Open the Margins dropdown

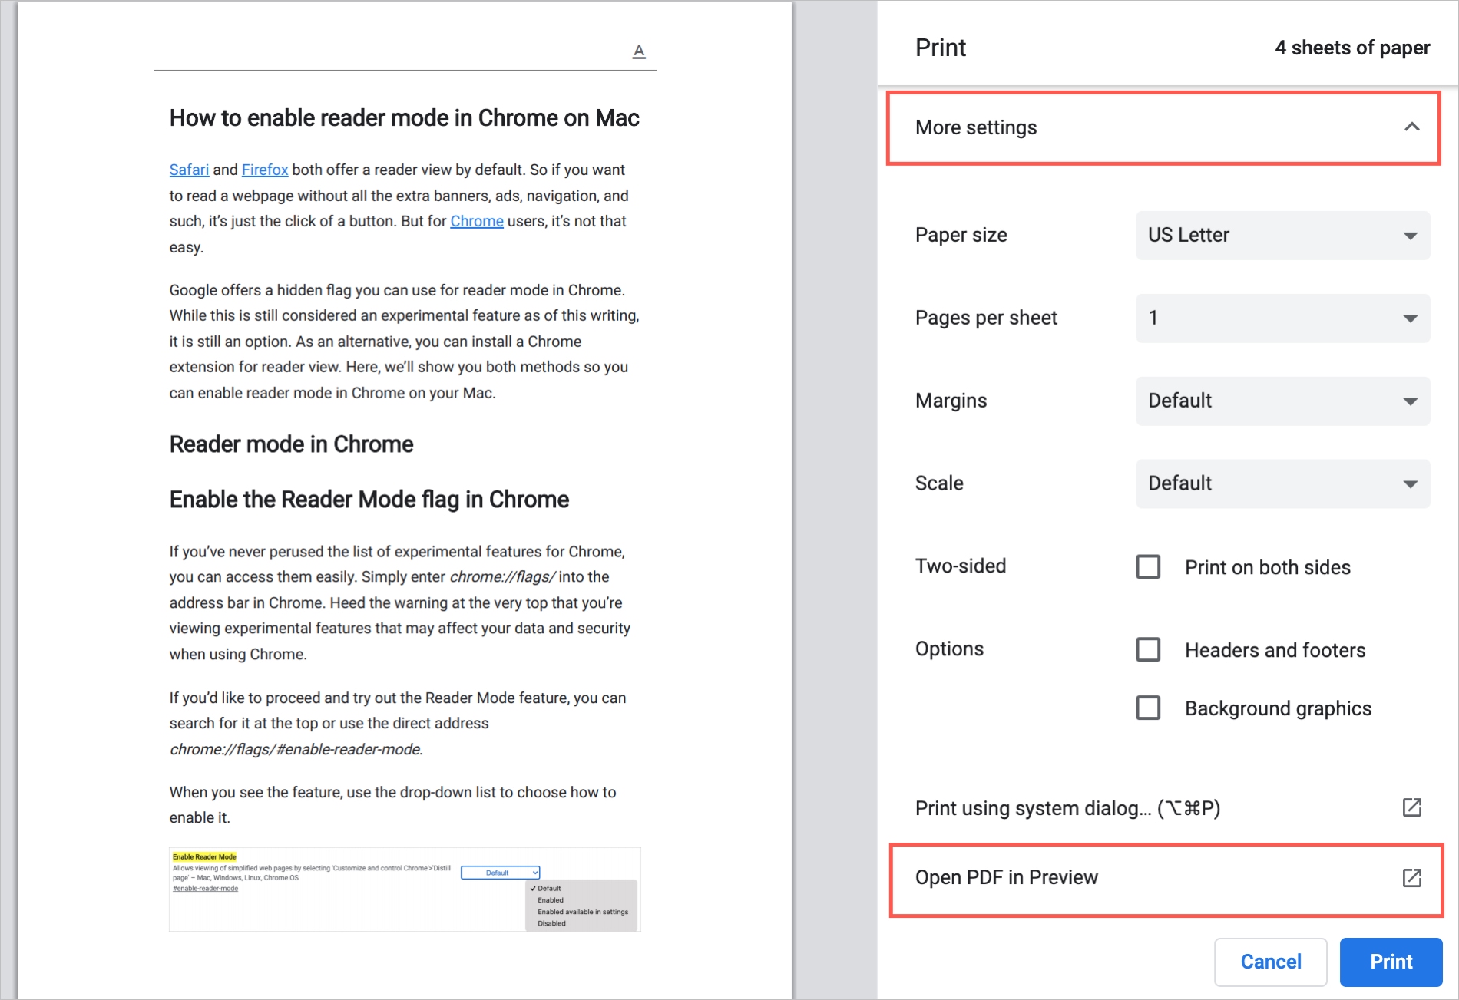(x=1282, y=401)
